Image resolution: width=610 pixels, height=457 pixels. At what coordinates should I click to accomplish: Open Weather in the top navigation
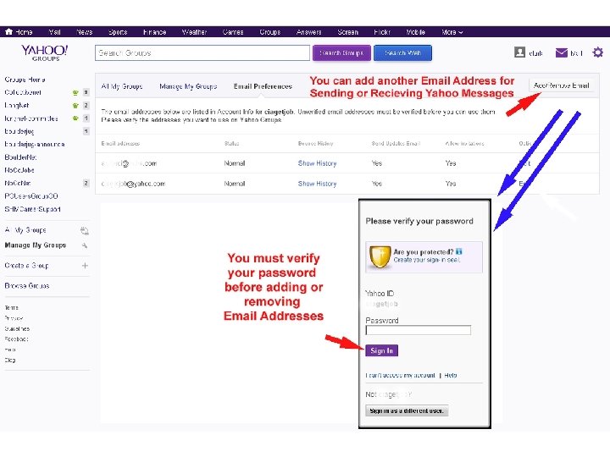point(194,32)
